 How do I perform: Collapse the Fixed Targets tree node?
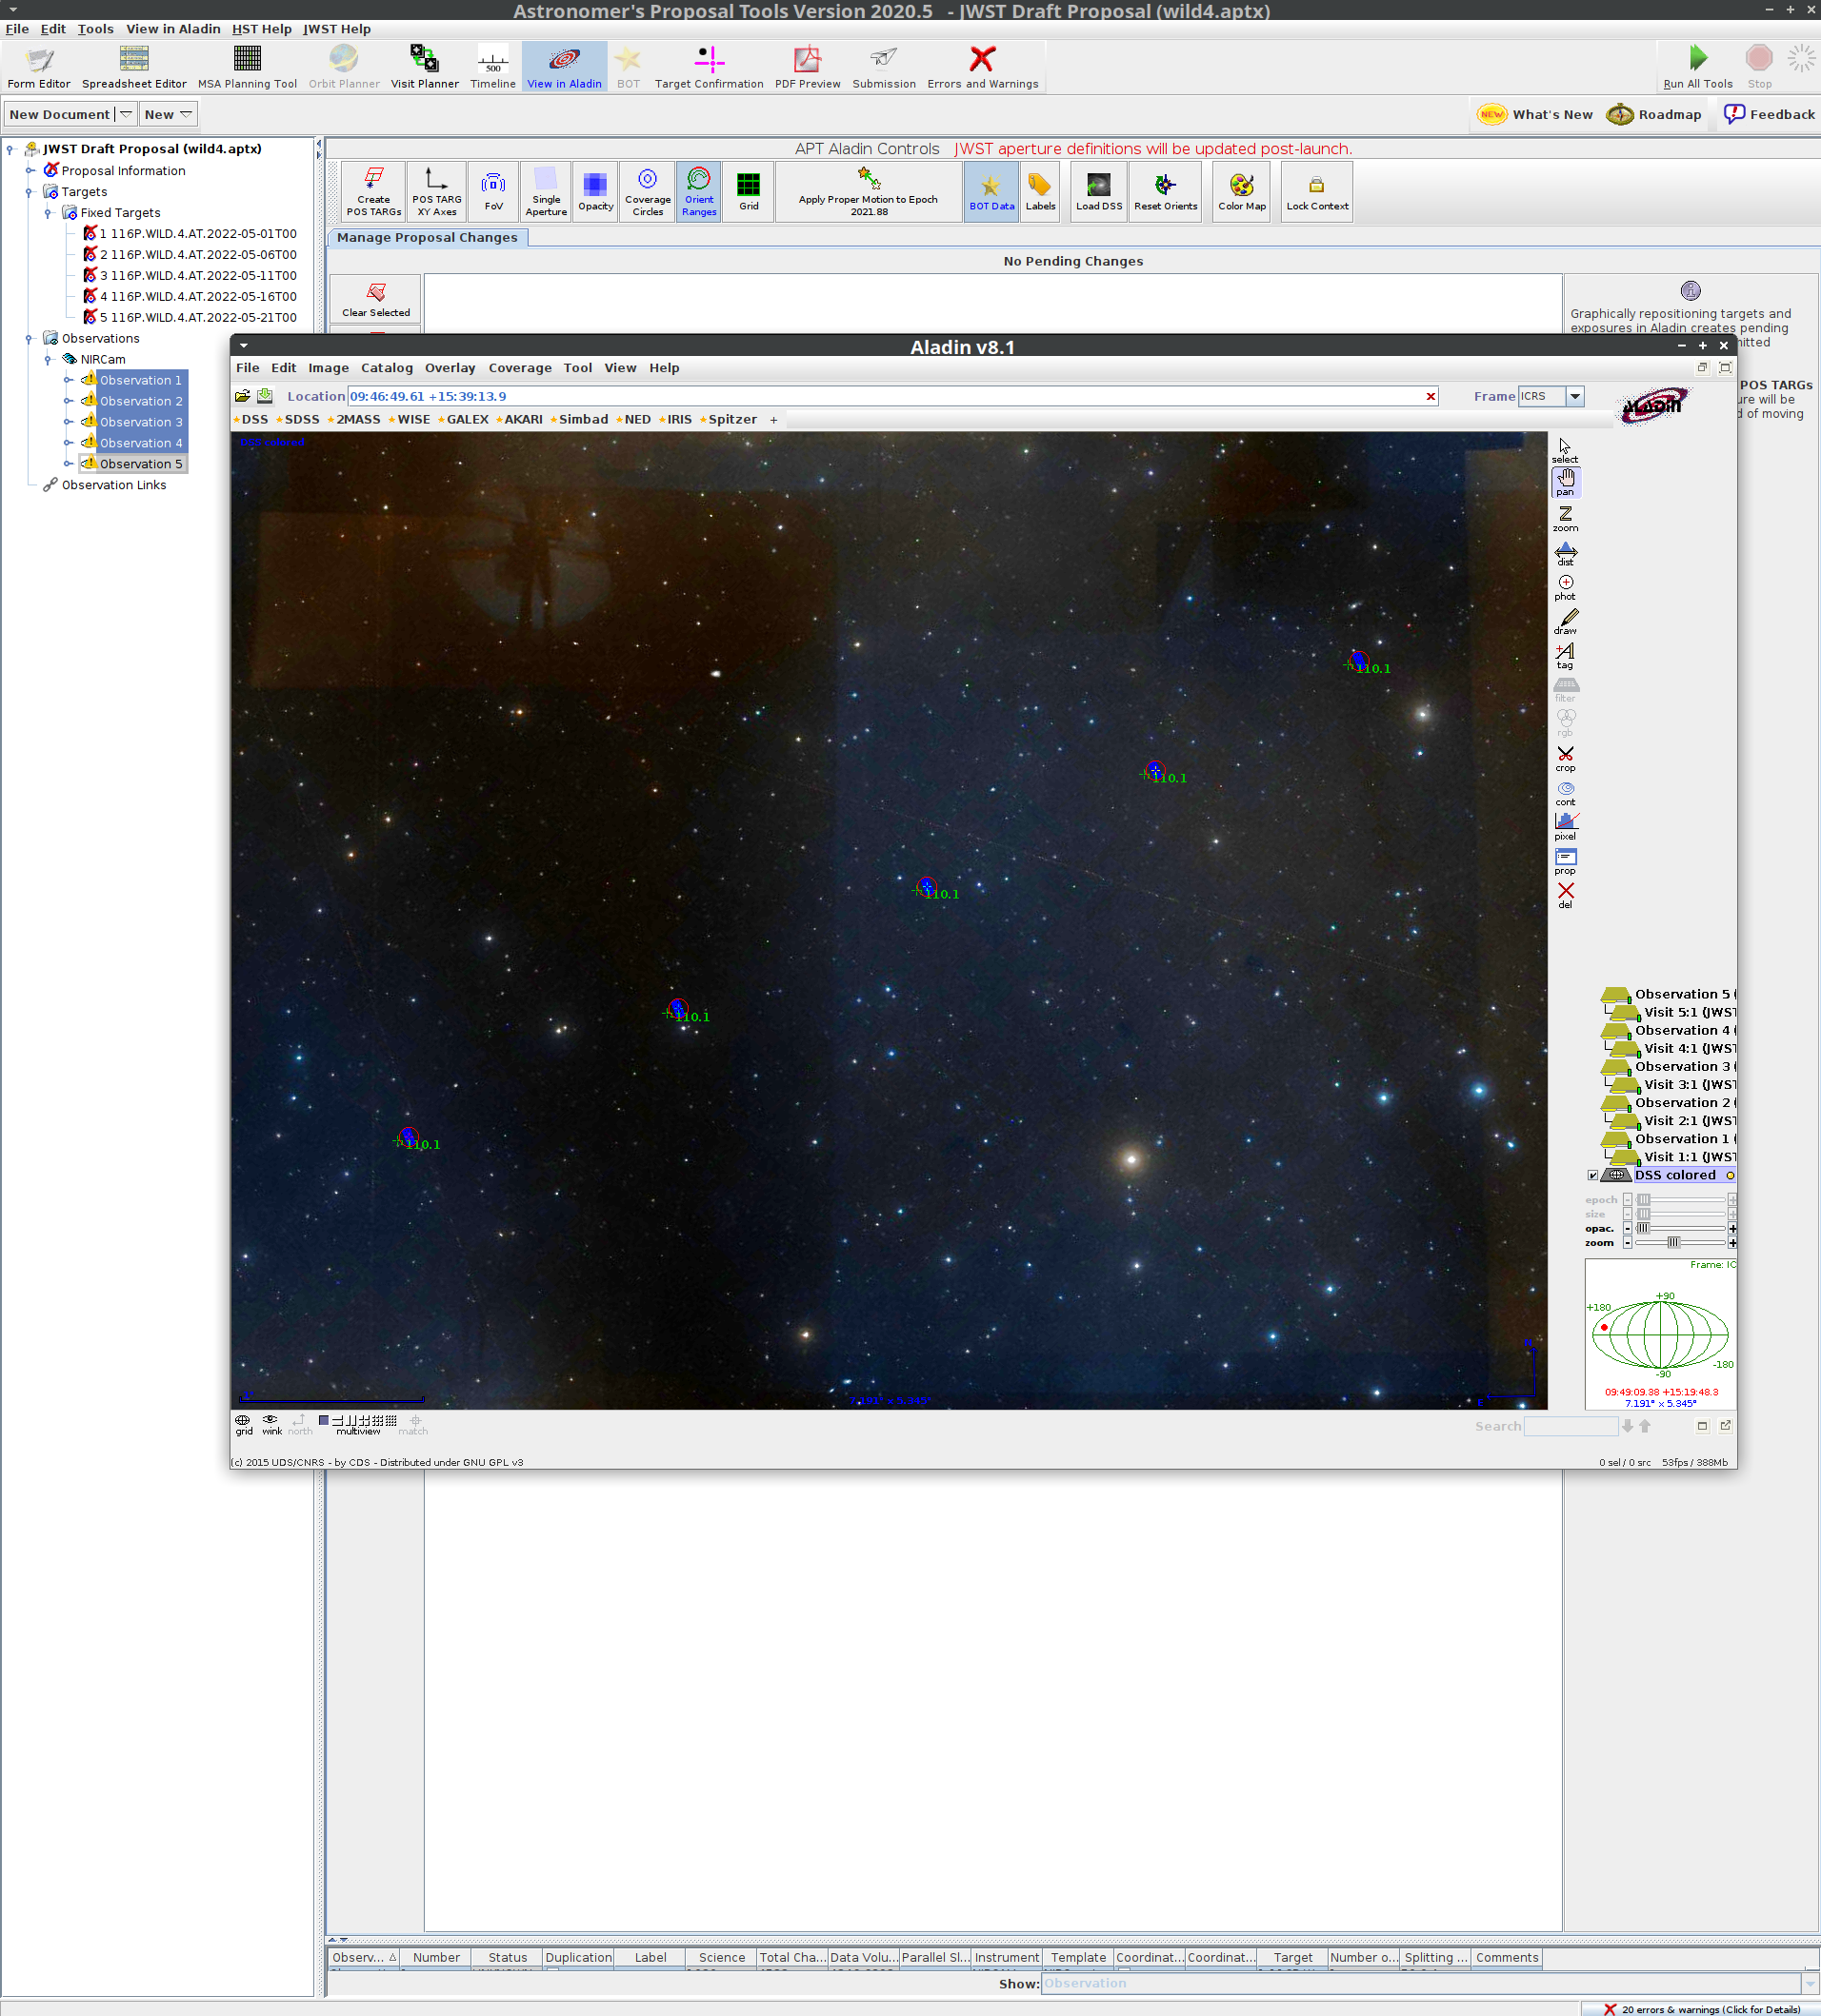(x=48, y=213)
